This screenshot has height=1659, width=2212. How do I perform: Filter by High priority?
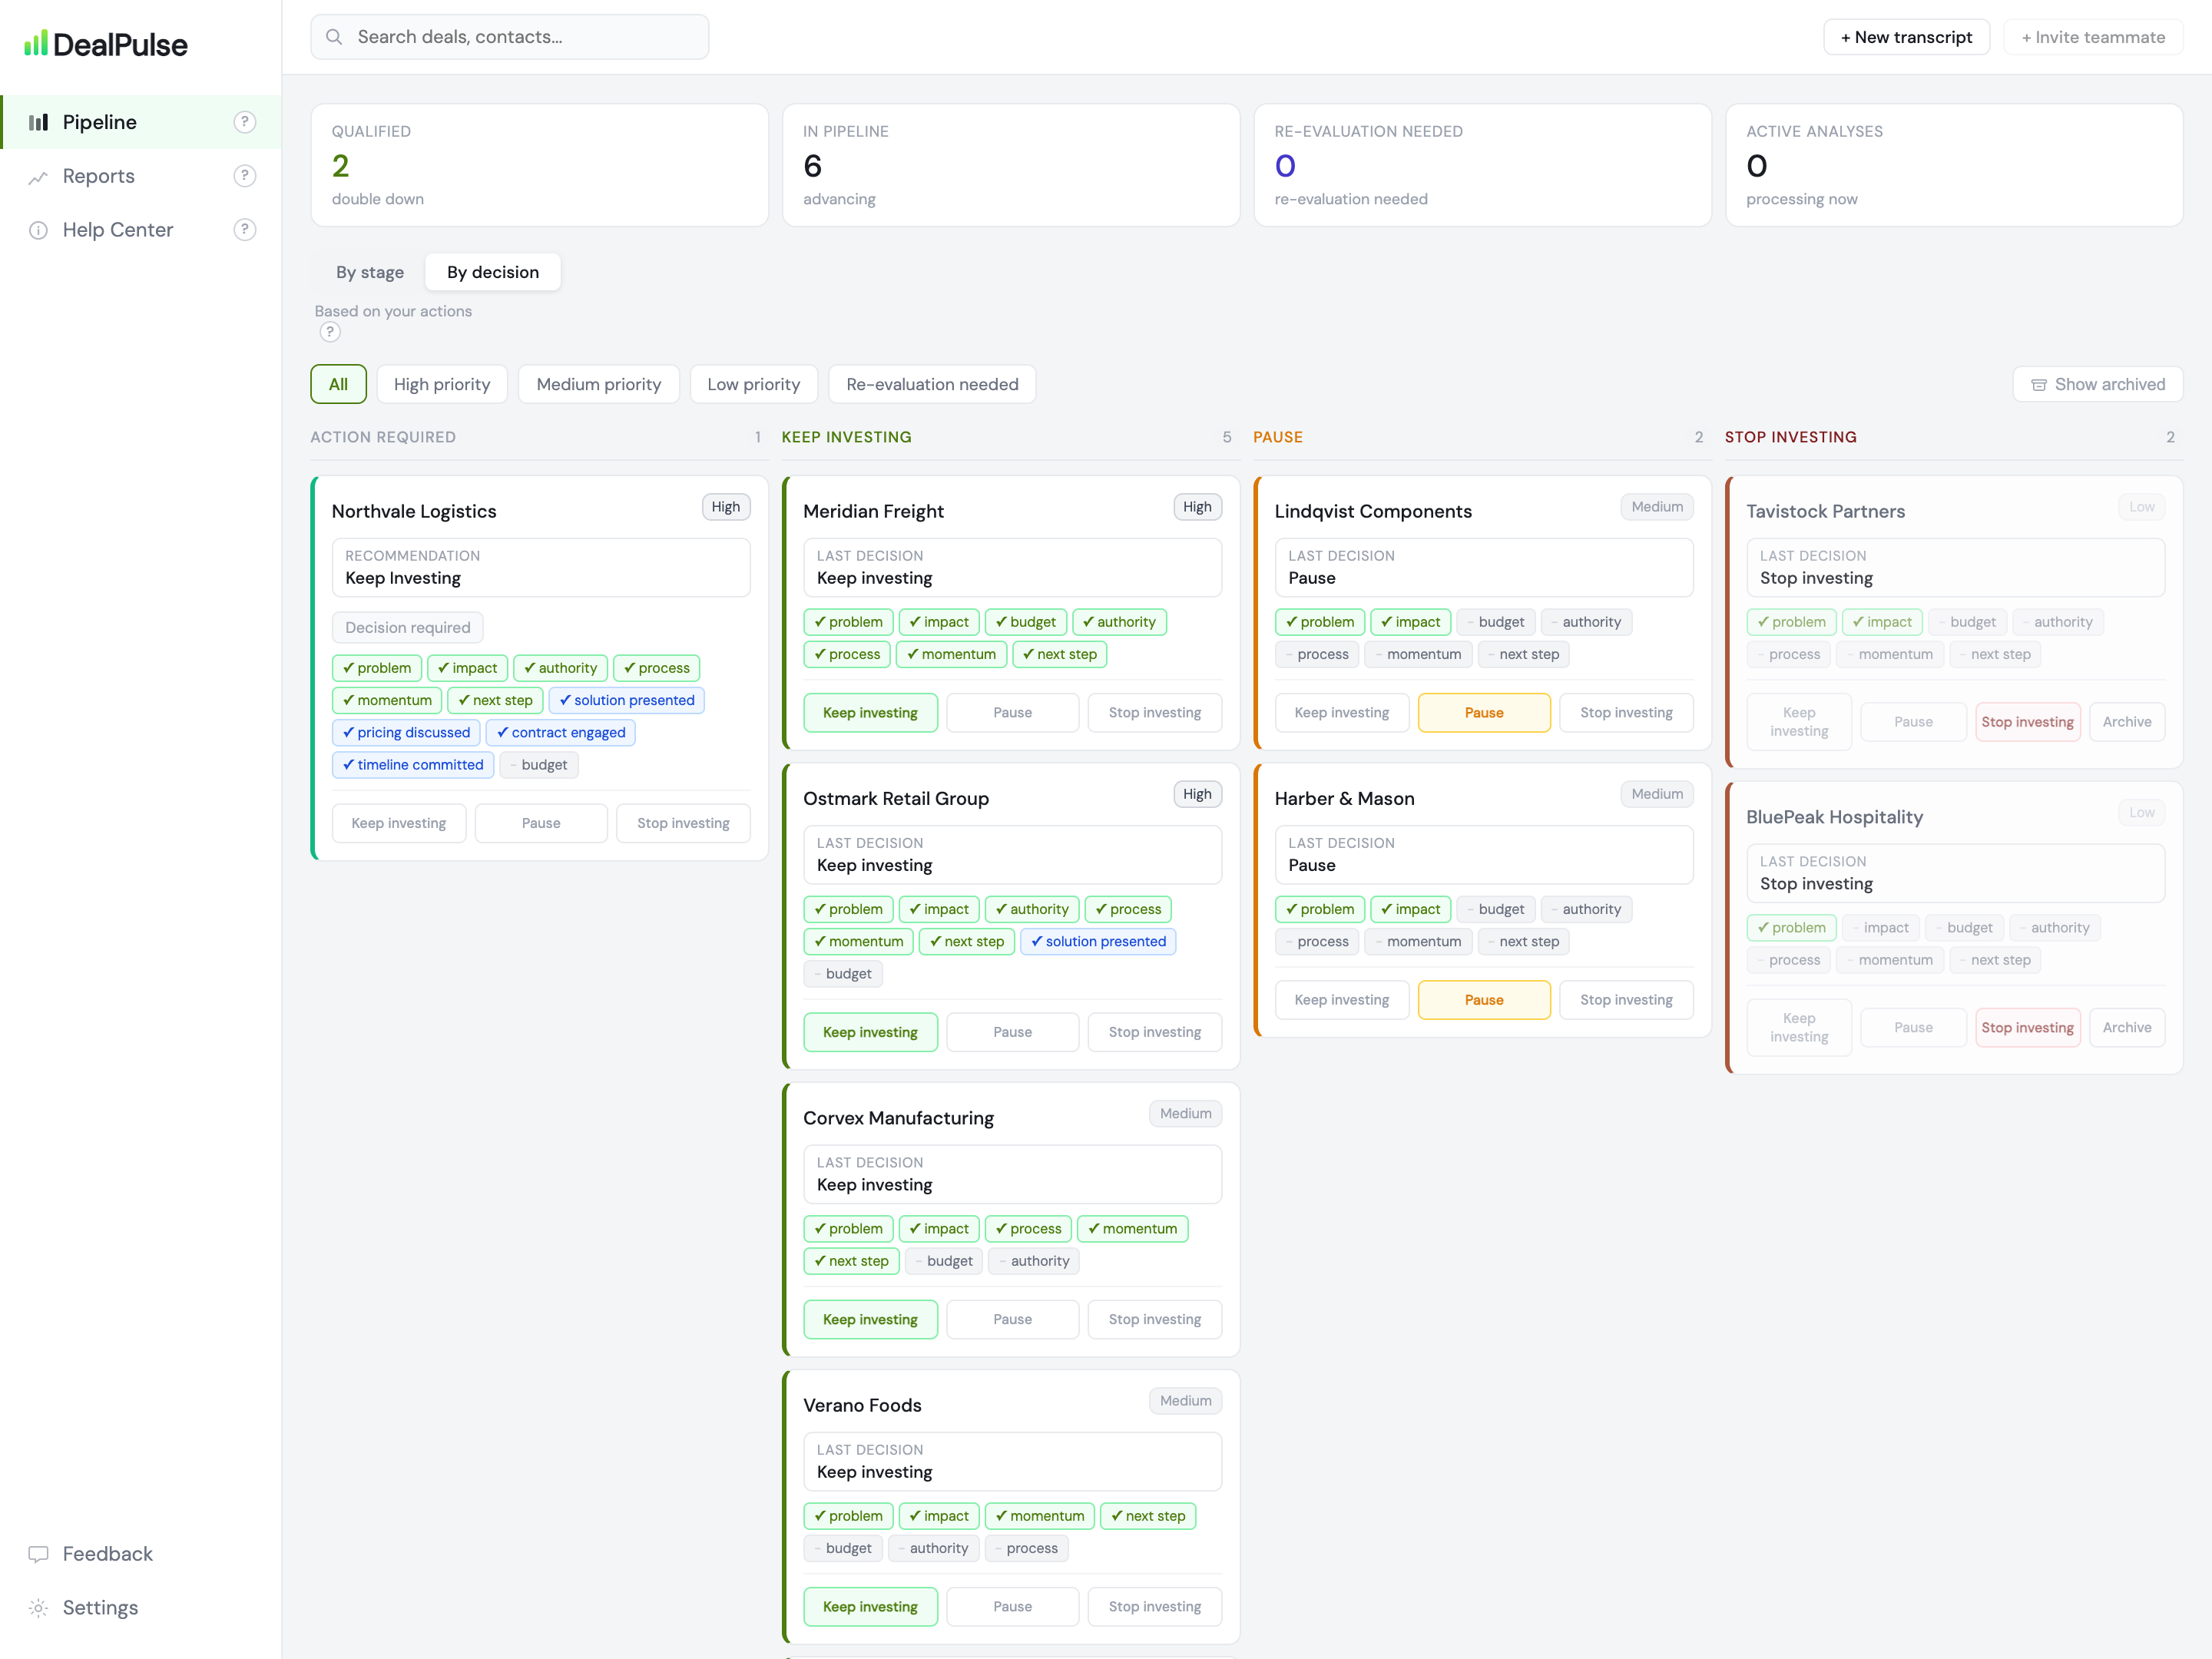pos(442,384)
